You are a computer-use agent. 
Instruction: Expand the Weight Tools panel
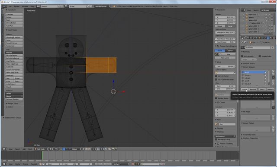coord(12,104)
